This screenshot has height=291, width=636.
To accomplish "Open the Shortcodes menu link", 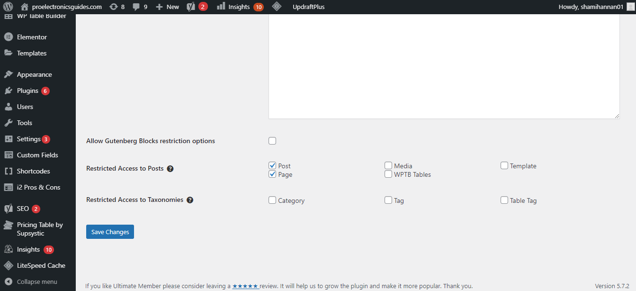I will click(33, 171).
